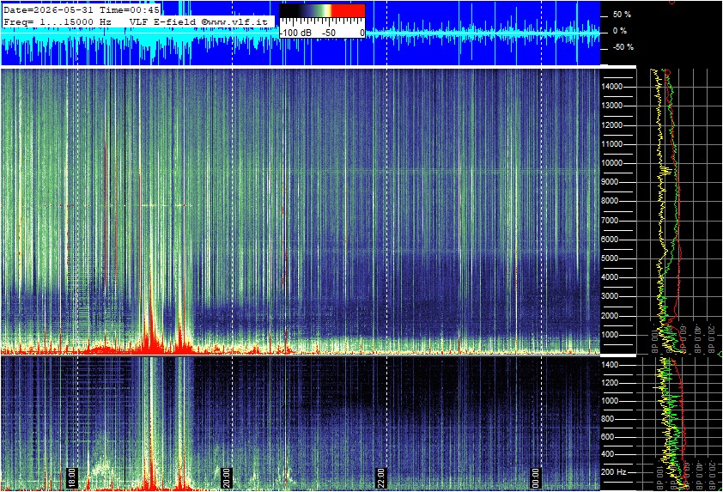Select the 22:00 time marker
This screenshot has width=723, height=492.
point(381,477)
